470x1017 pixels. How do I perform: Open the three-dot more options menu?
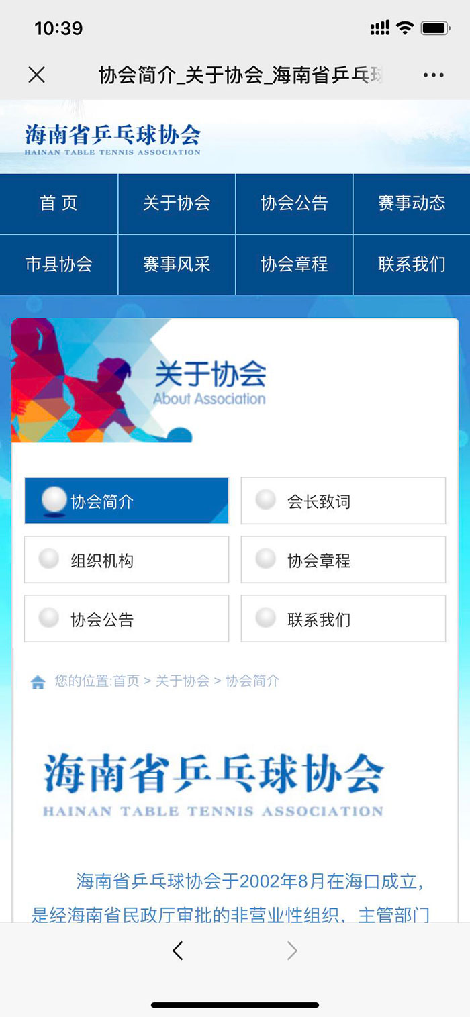tap(434, 75)
